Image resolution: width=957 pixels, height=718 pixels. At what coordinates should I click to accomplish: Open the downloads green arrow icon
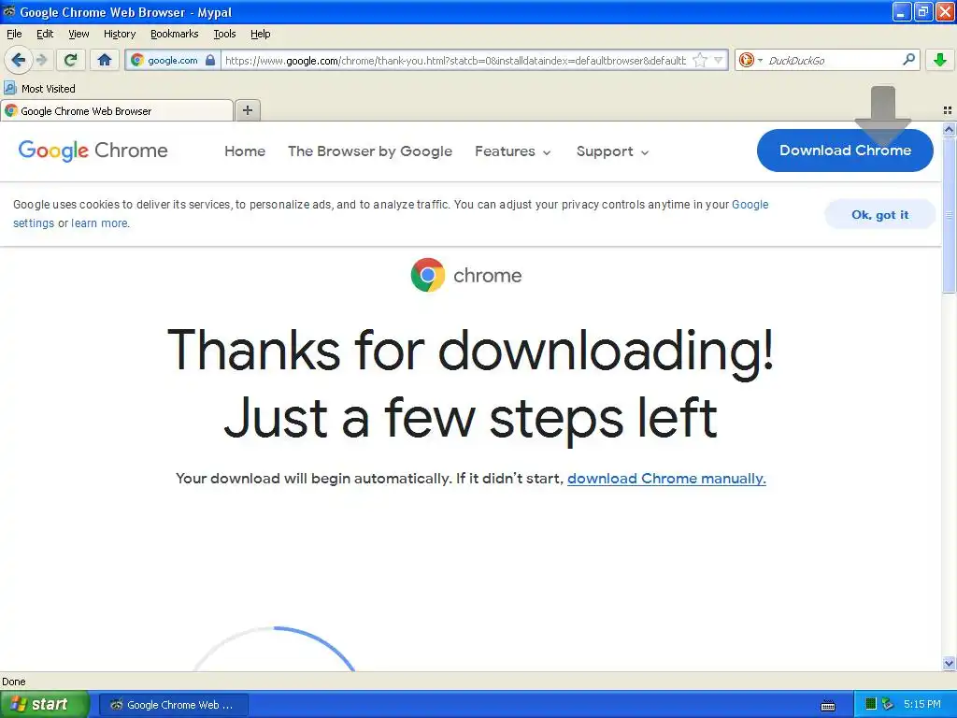940,60
